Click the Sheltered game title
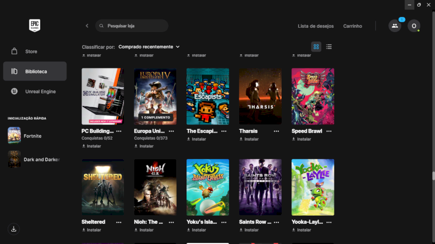Image resolution: width=435 pixels, height=244 pixels. pos(93,222)
